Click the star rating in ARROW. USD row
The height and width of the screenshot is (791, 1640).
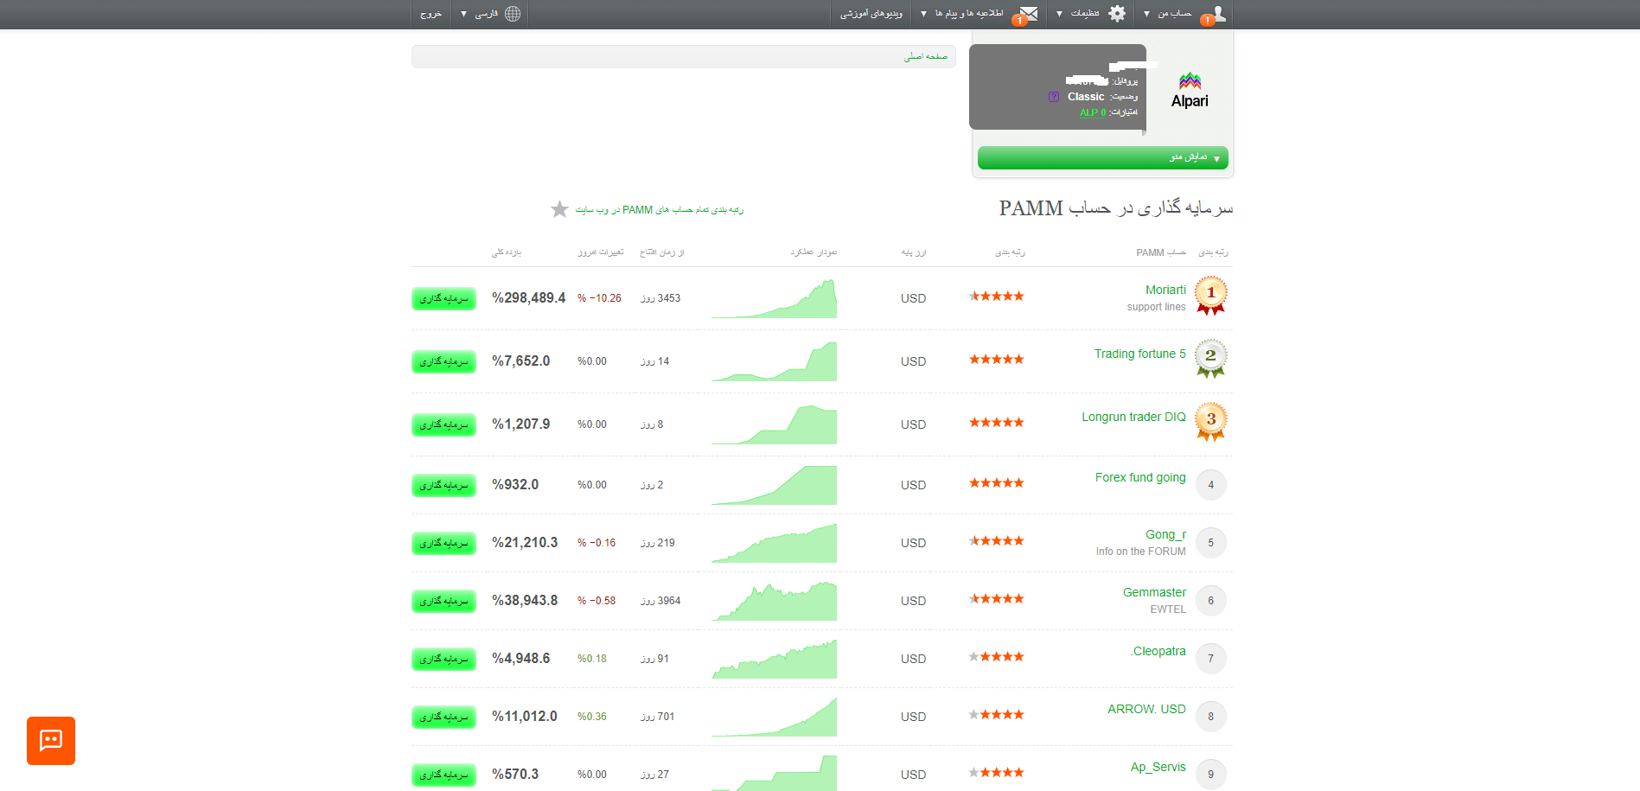pyautogui.click(x=996, y=715)
